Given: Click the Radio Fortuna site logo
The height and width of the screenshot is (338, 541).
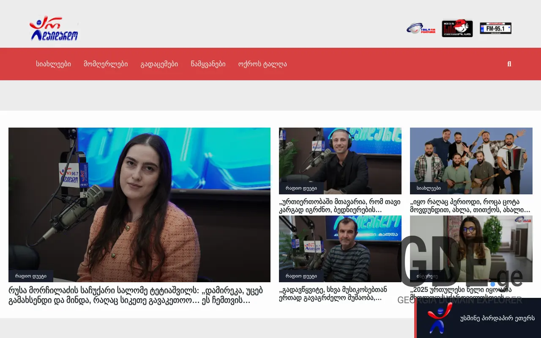Looking at the screenshot, I should (53, 28).
